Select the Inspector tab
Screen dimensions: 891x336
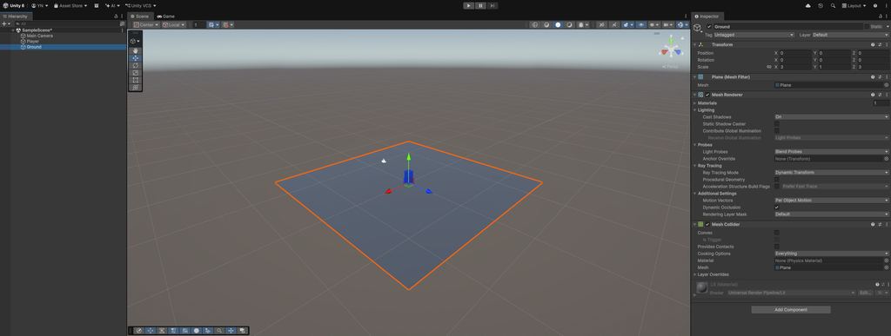[x=707, y=16]
